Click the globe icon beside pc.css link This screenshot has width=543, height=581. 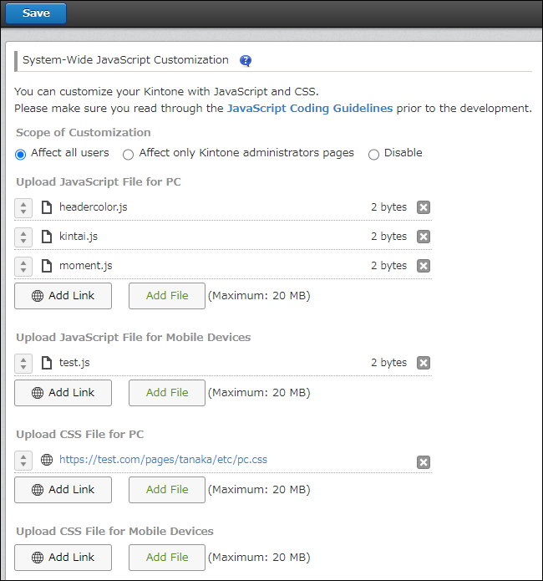pos(47,460)
